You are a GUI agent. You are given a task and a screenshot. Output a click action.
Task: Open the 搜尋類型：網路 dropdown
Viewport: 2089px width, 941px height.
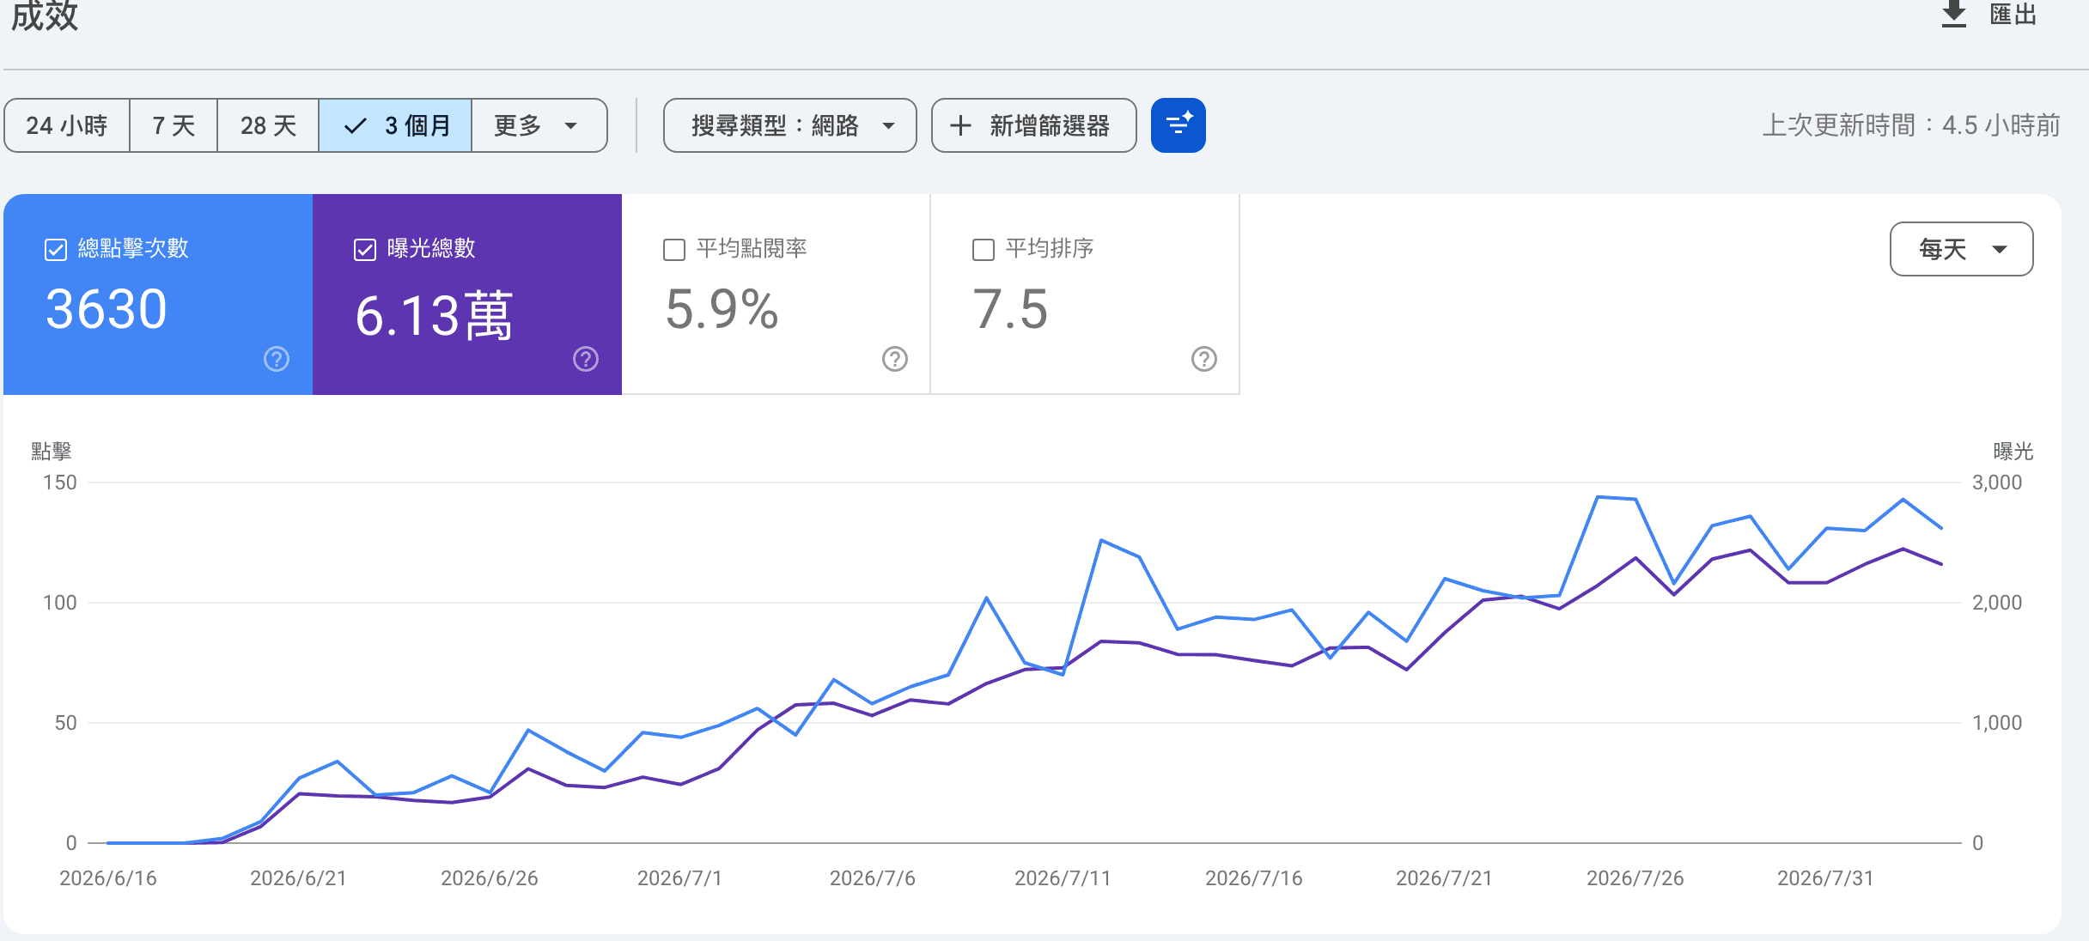(x=790, y=125)
